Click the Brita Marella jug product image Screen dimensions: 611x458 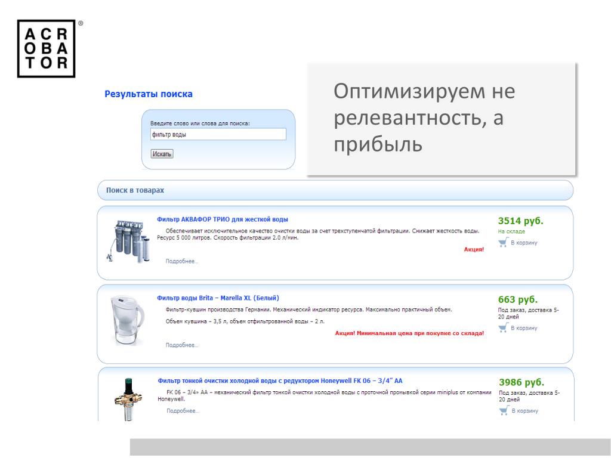[127, 320]
